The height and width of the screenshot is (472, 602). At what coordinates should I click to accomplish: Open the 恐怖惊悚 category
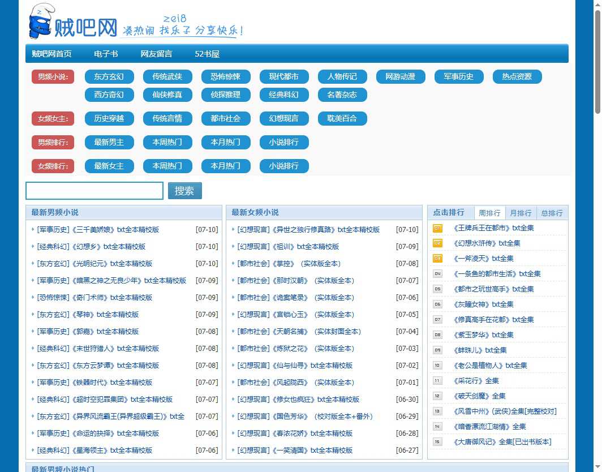pyautogui.click(x=226, y=76)
